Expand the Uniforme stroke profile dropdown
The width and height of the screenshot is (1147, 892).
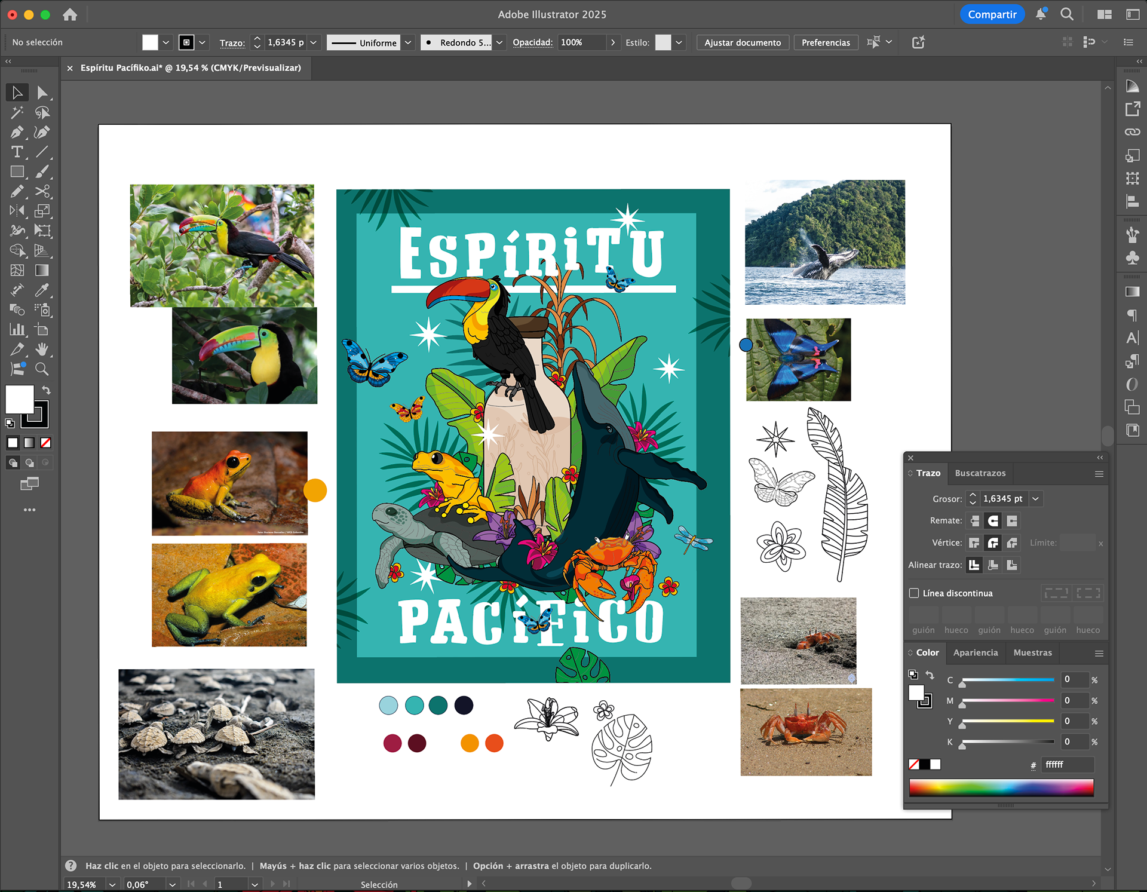[x=408, y=42]
